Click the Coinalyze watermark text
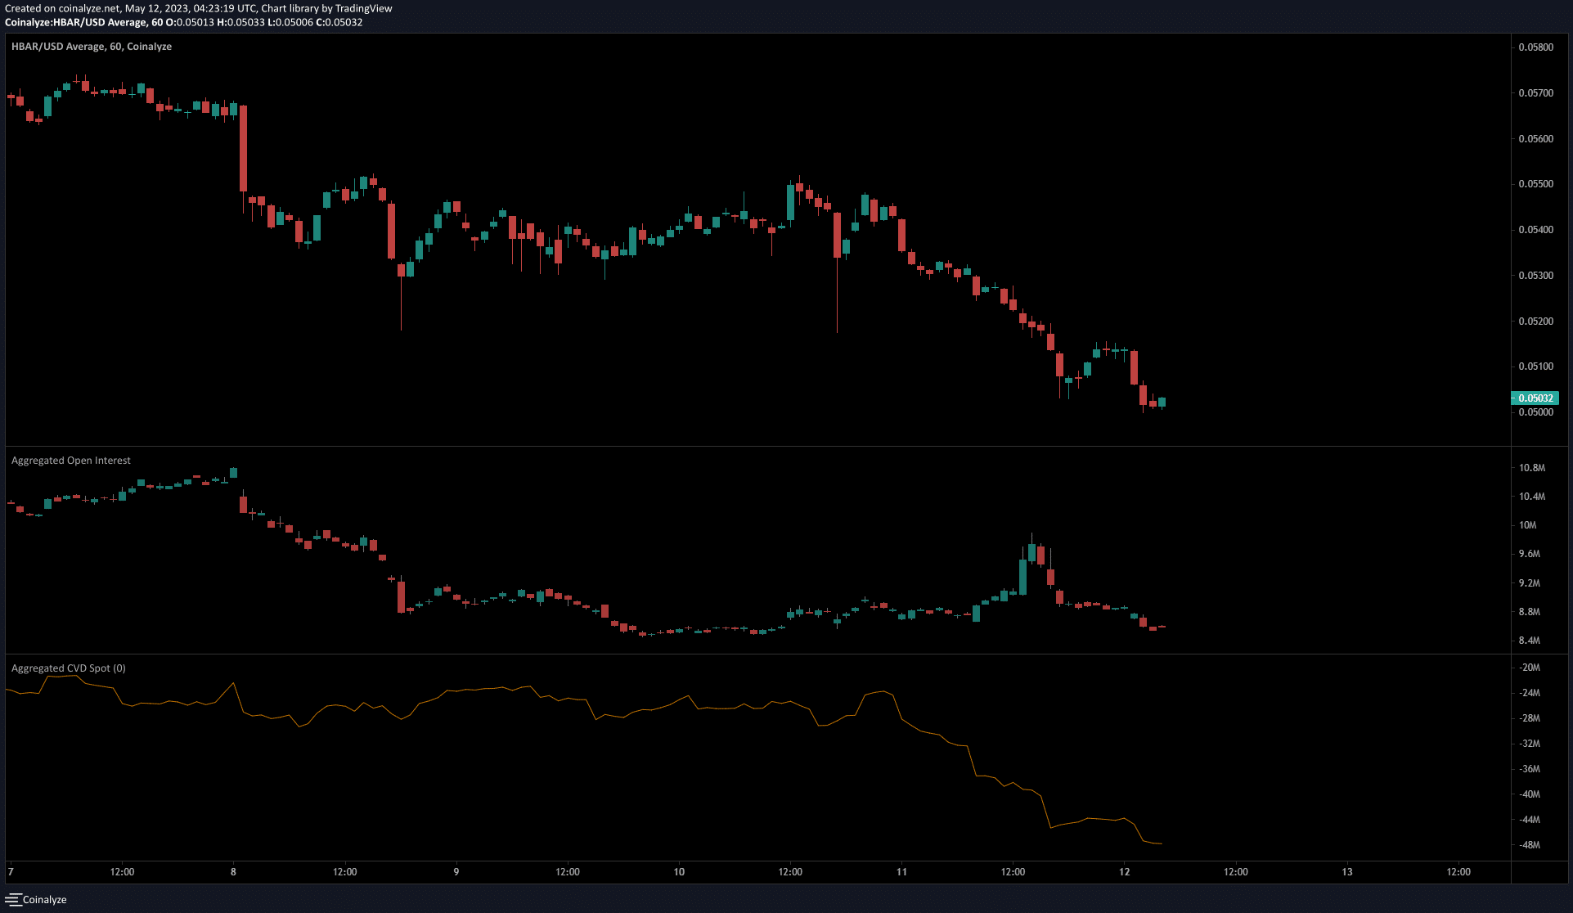 coord(45,900)
